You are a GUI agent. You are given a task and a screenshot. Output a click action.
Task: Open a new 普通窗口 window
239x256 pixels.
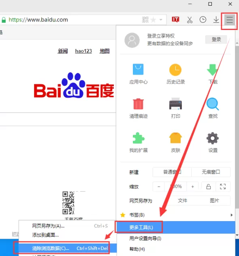pyautogui.click(x=172, y=172)
